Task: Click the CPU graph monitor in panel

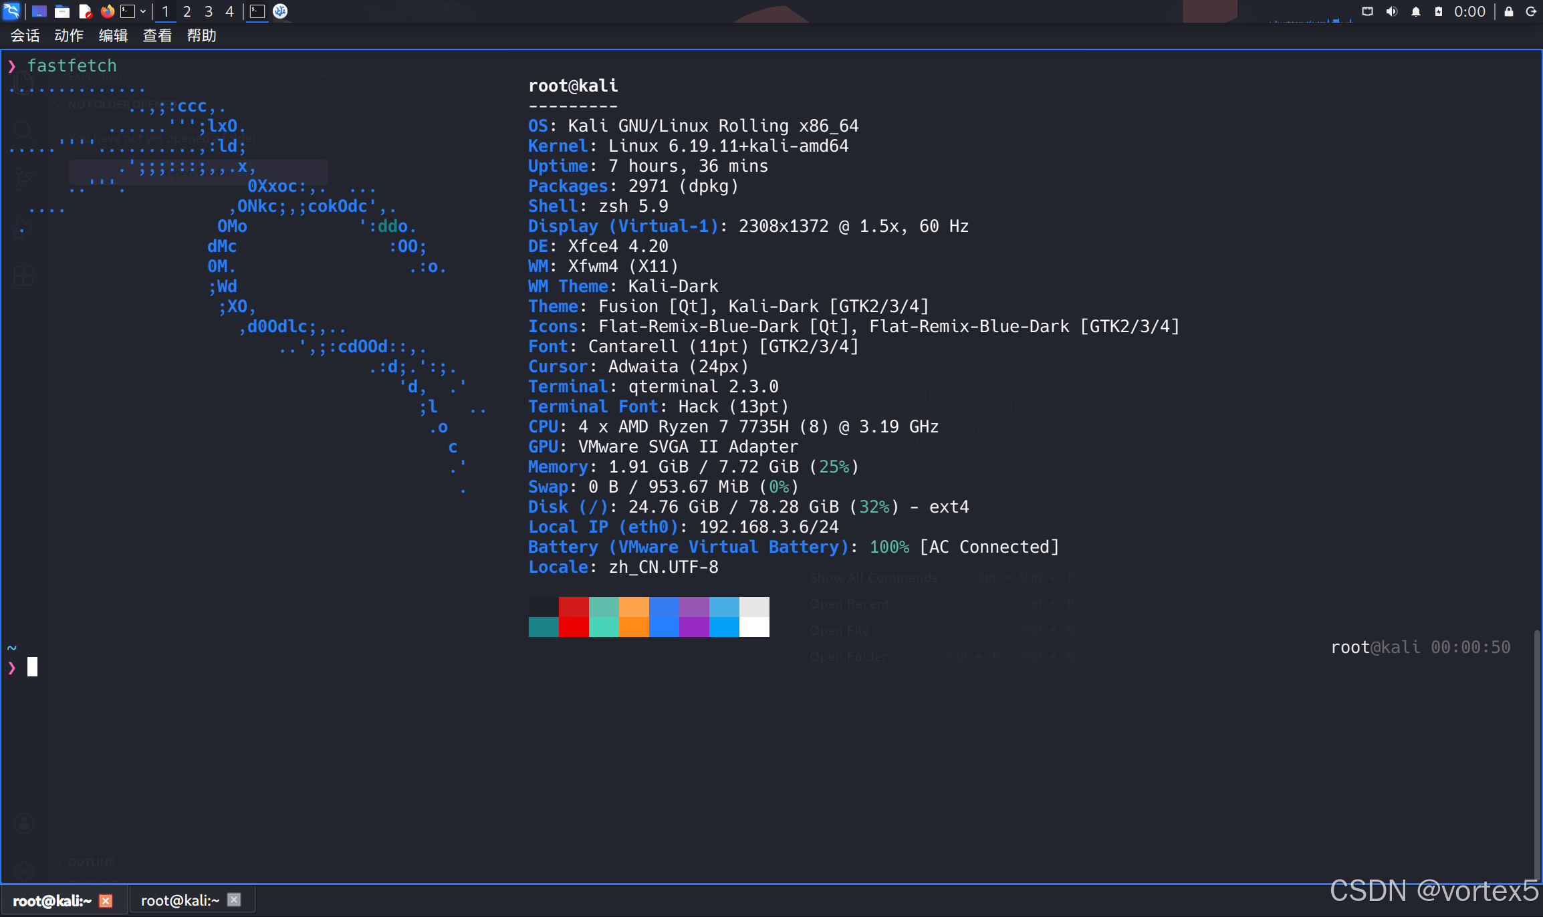Action: (x=1310, y=12)
